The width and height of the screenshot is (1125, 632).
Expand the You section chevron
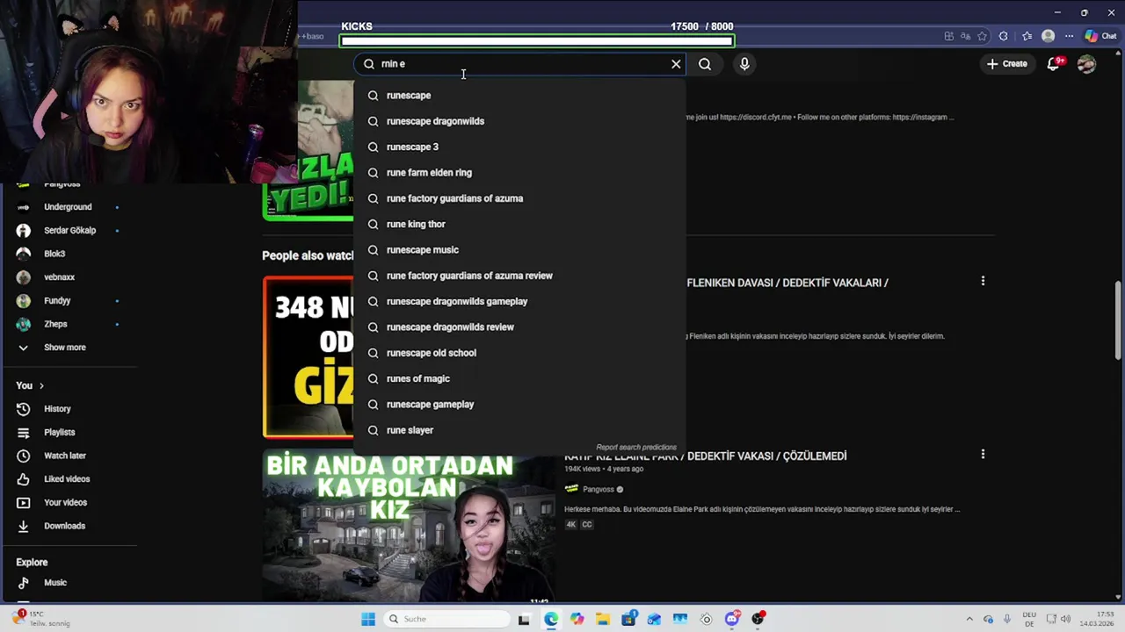click(41, 386)
